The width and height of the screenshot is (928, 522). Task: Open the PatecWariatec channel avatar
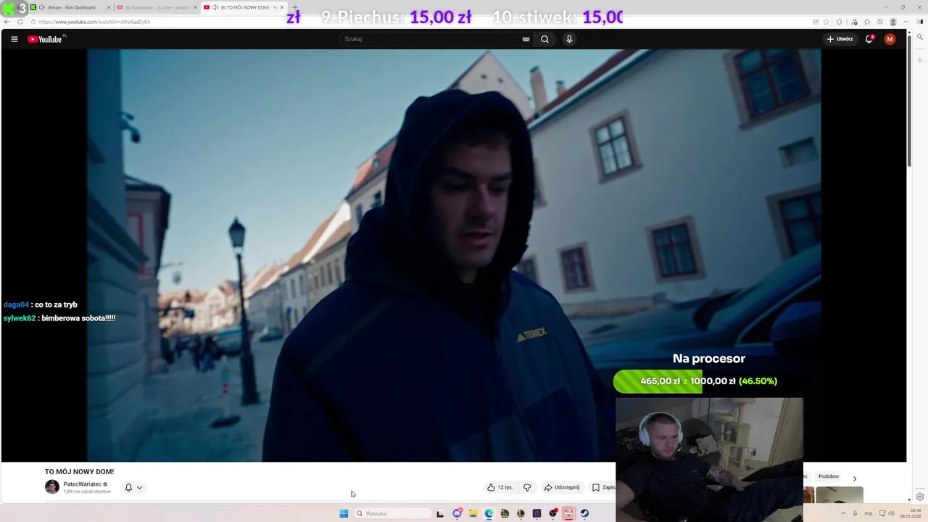coord(52,487)
